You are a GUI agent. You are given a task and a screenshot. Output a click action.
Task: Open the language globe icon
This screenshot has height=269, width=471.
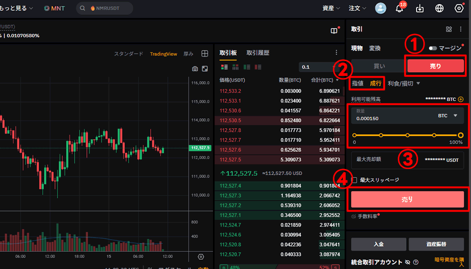click(x=440, y=8)
